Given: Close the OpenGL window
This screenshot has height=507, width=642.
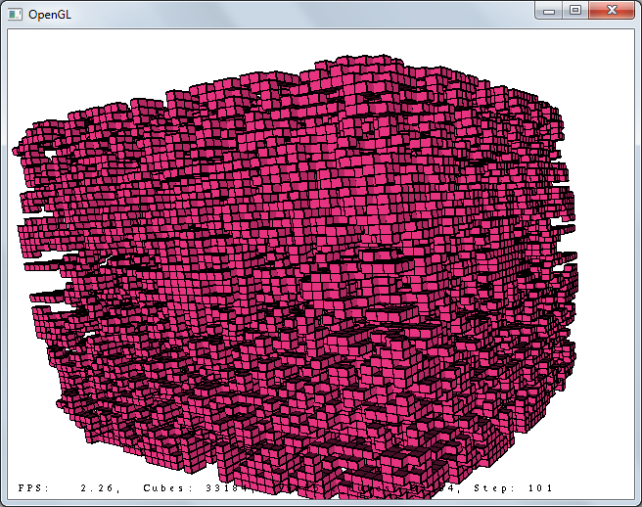Looking at the screenshot, I should point(612,10).
